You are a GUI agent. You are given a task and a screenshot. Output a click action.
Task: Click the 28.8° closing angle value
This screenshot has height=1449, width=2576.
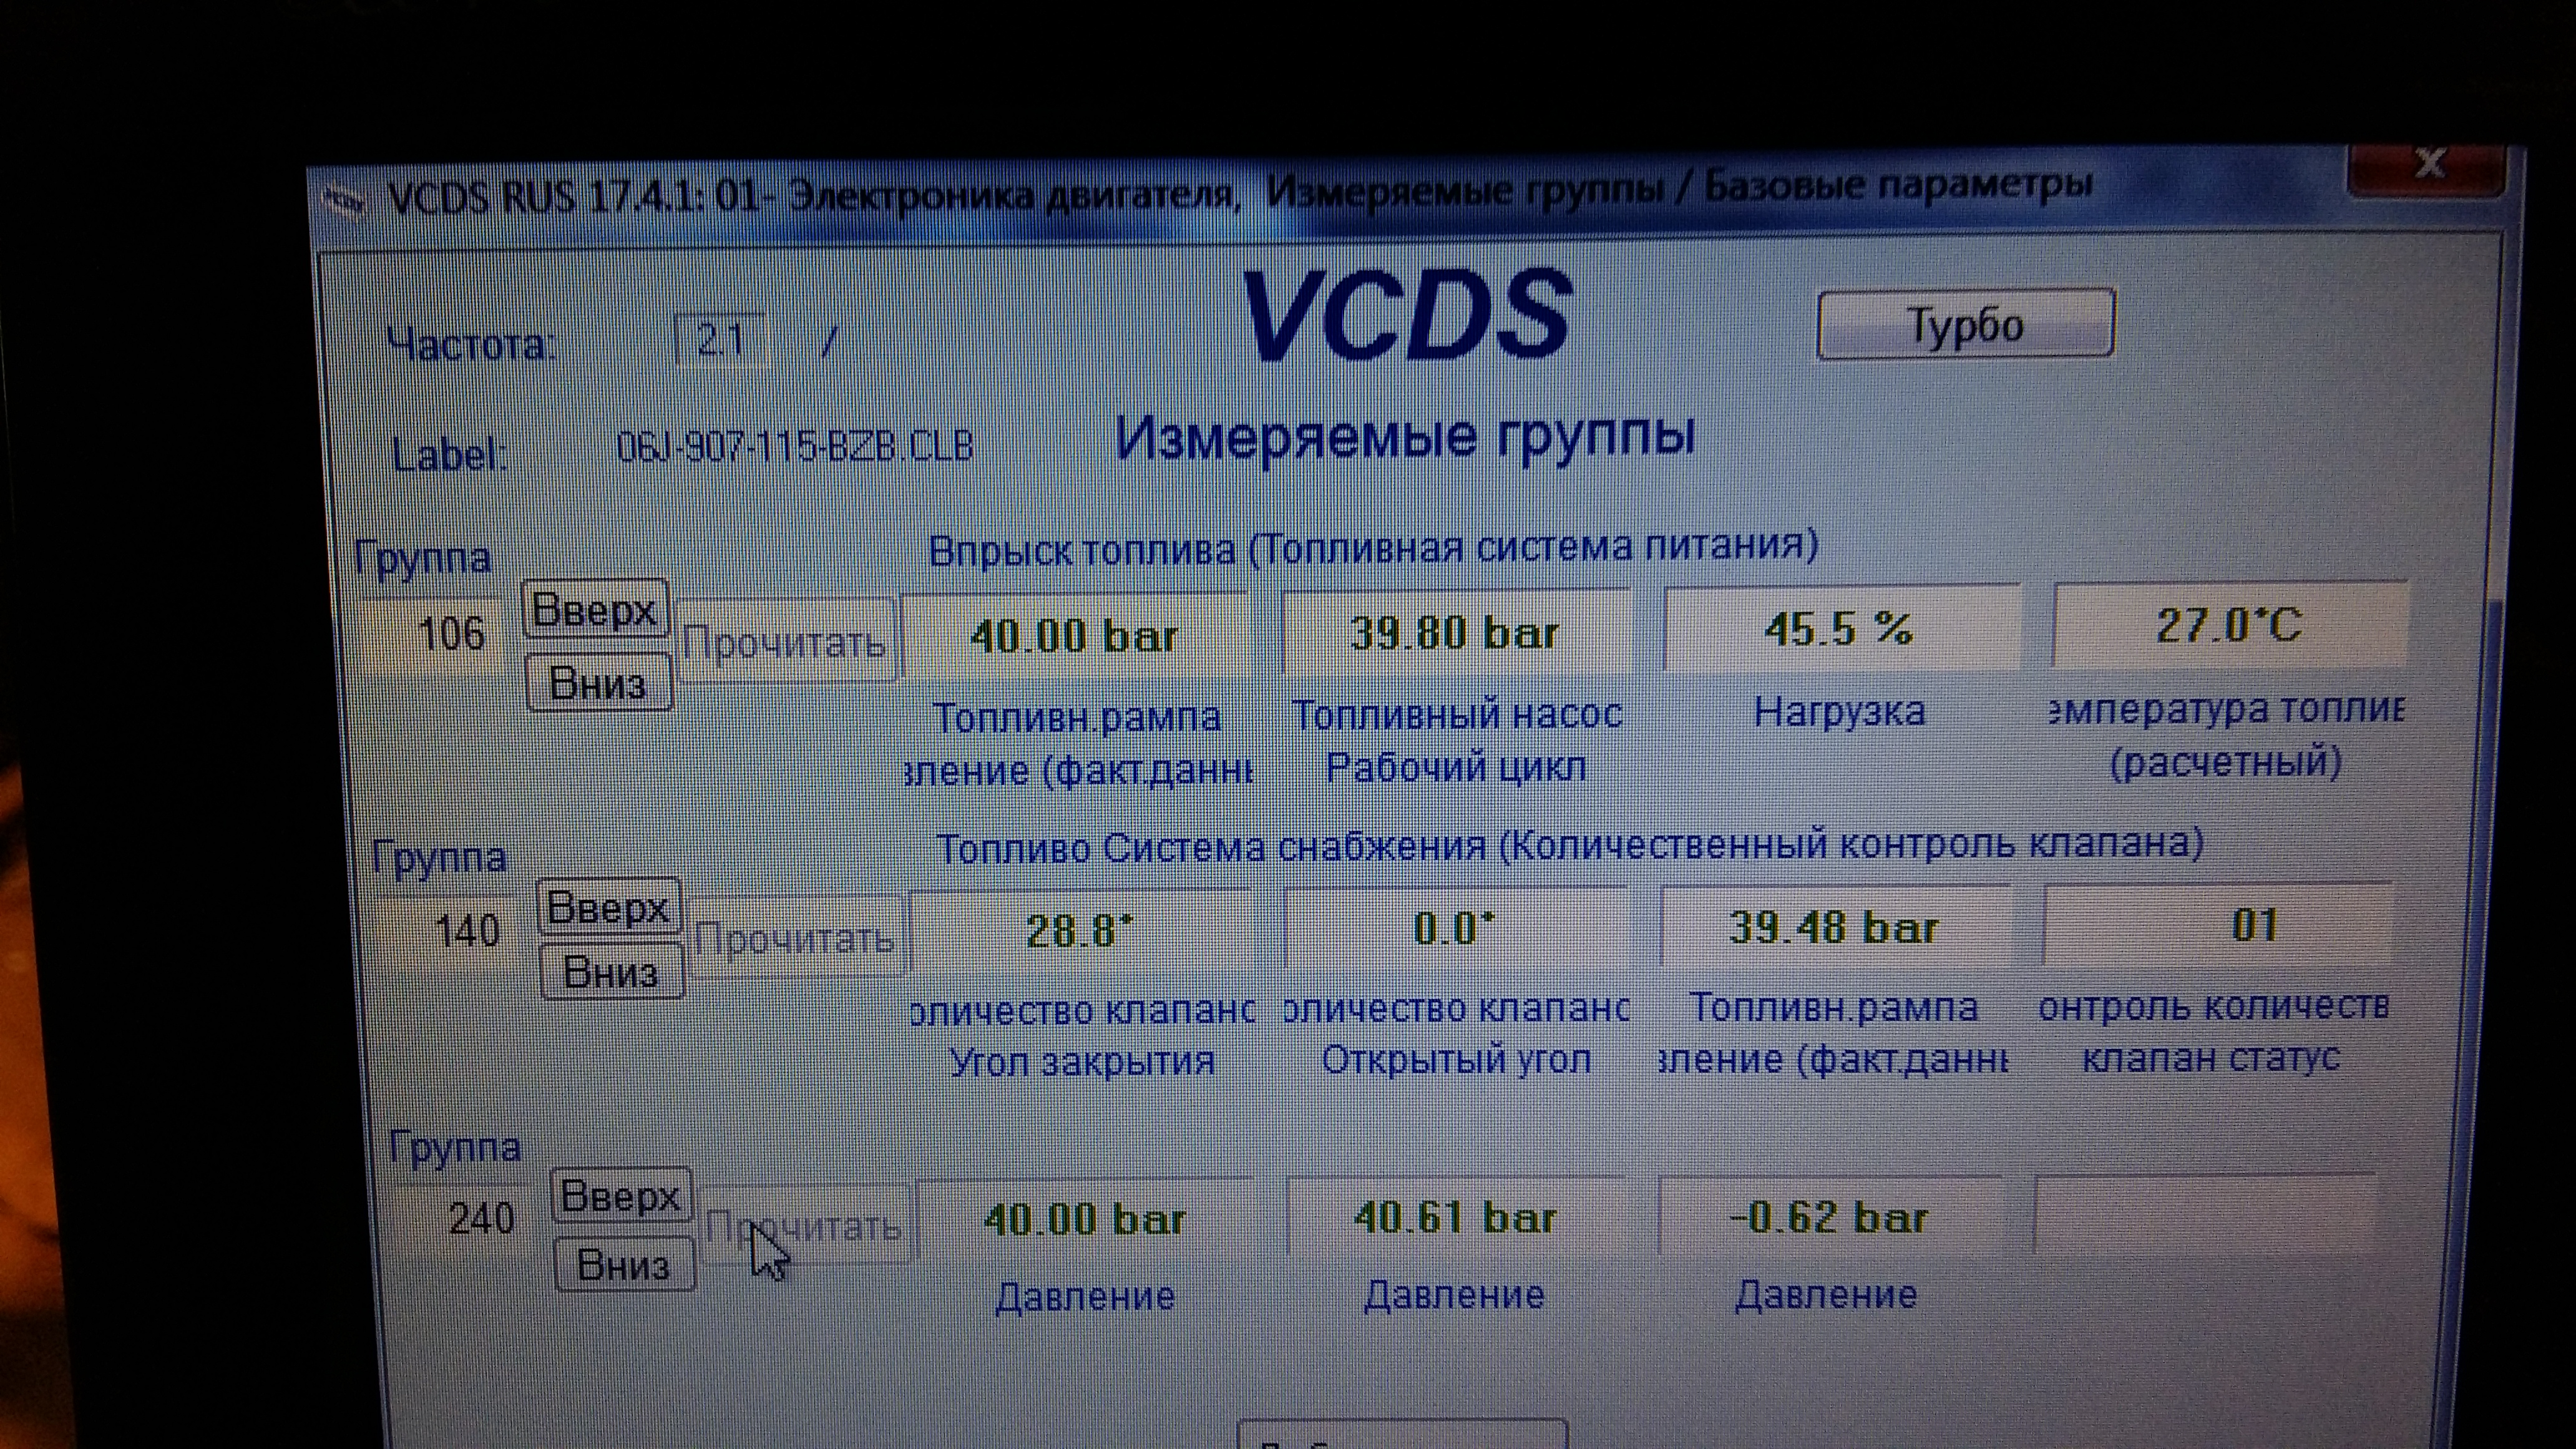tap(1081, 931)
